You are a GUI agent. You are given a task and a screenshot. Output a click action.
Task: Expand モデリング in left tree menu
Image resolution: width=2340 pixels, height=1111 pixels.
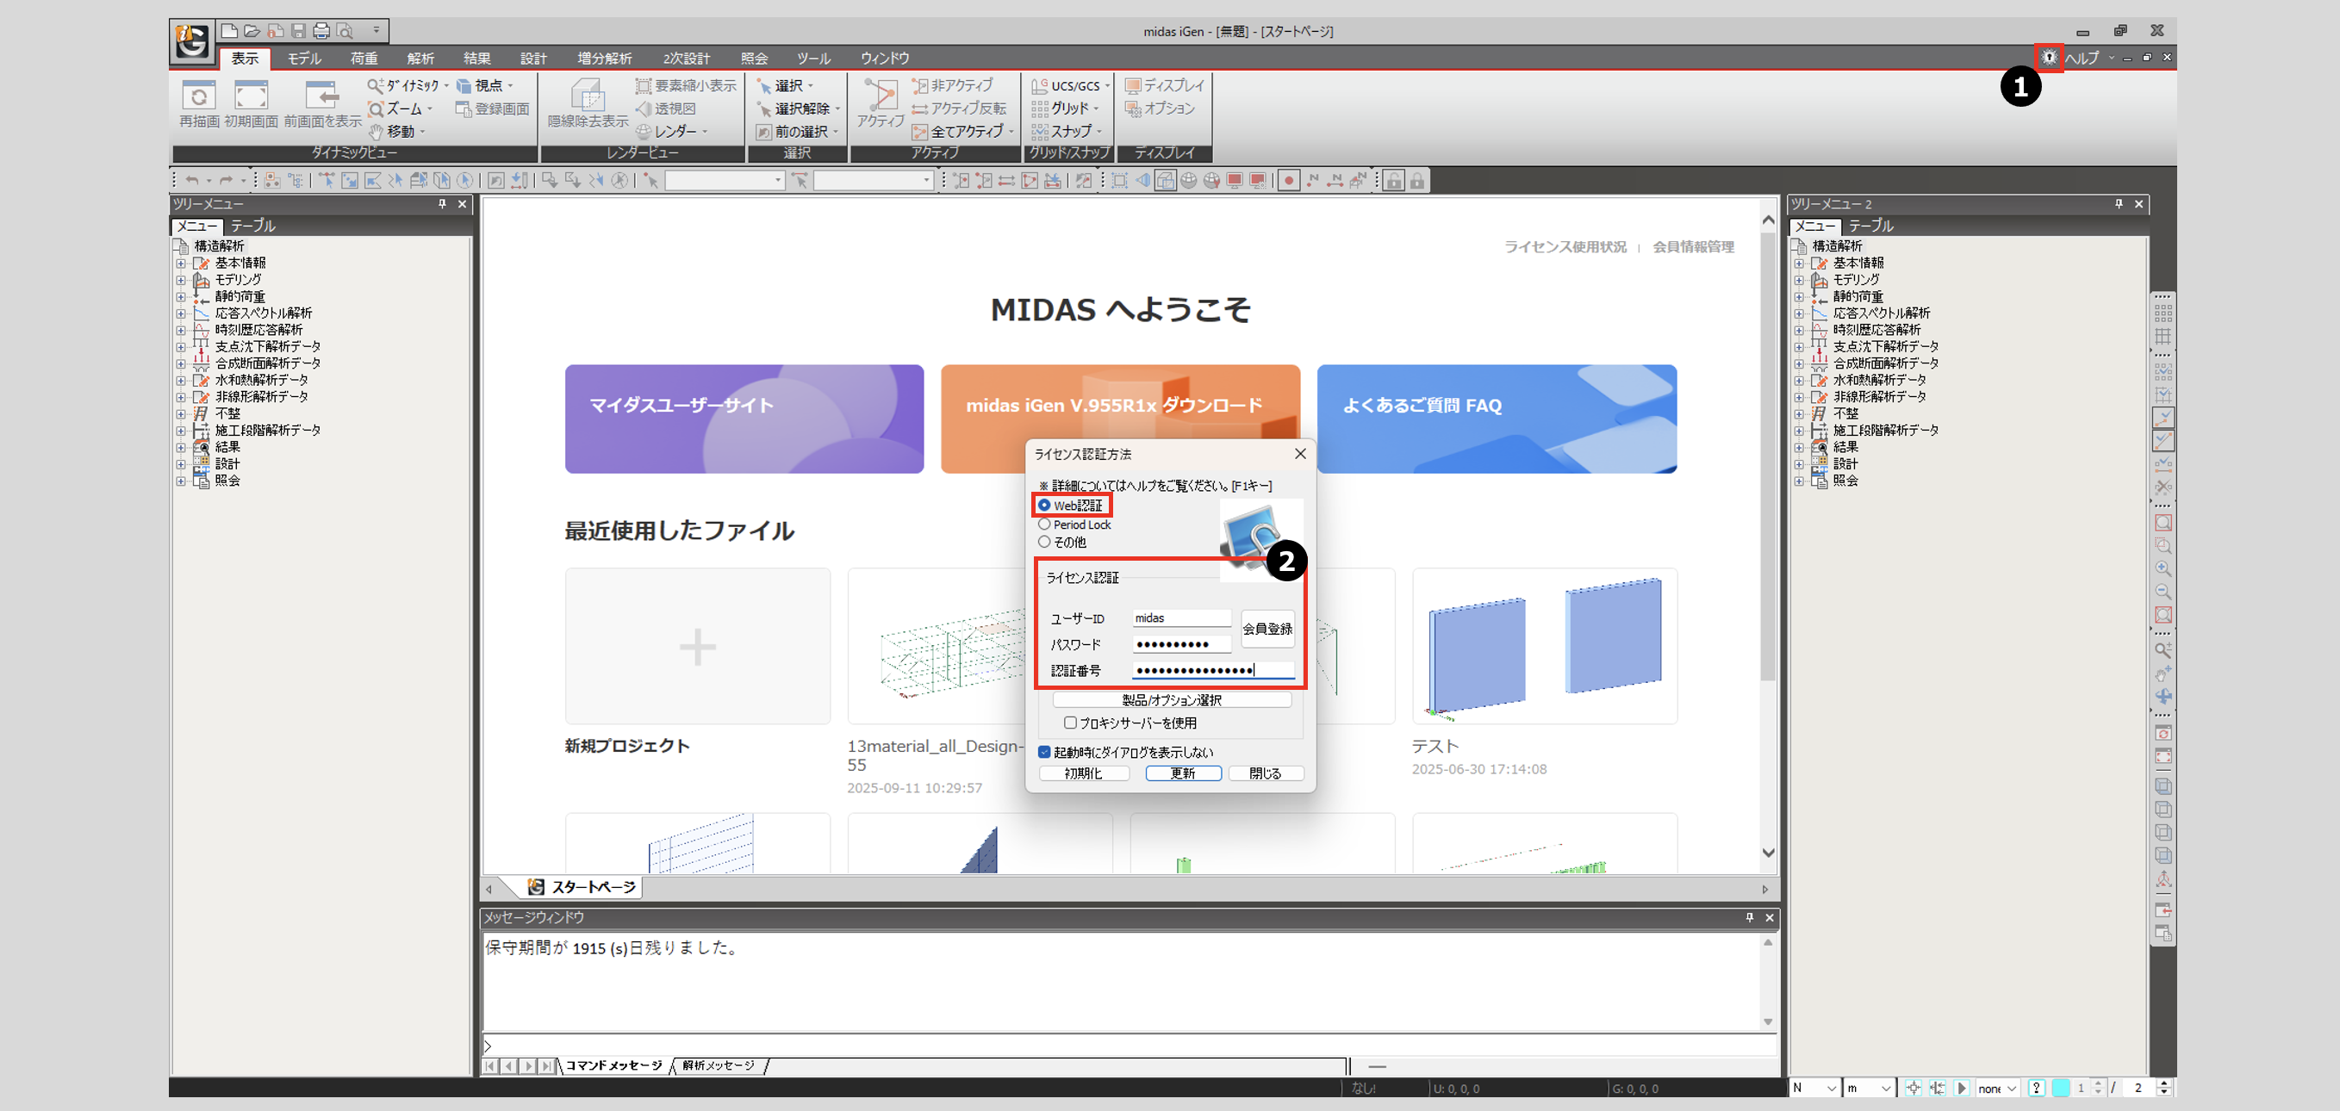pos(181,281)
